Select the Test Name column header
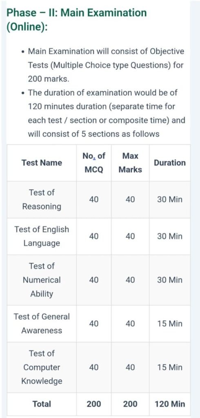 click(42, 163)
